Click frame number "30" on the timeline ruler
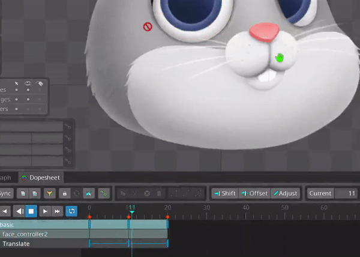This screenshot has height=257, width=360. tap(206, 208)
